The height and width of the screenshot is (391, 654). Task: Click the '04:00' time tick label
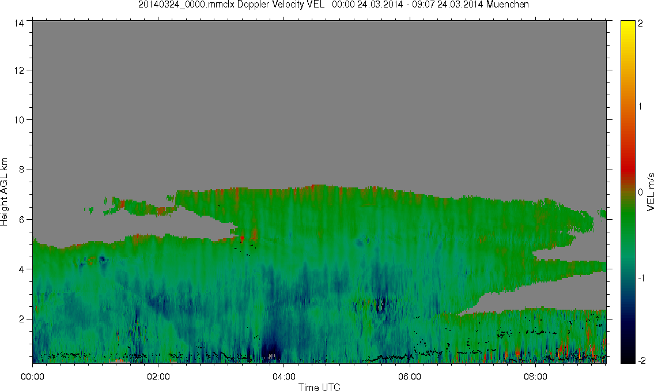284,377
